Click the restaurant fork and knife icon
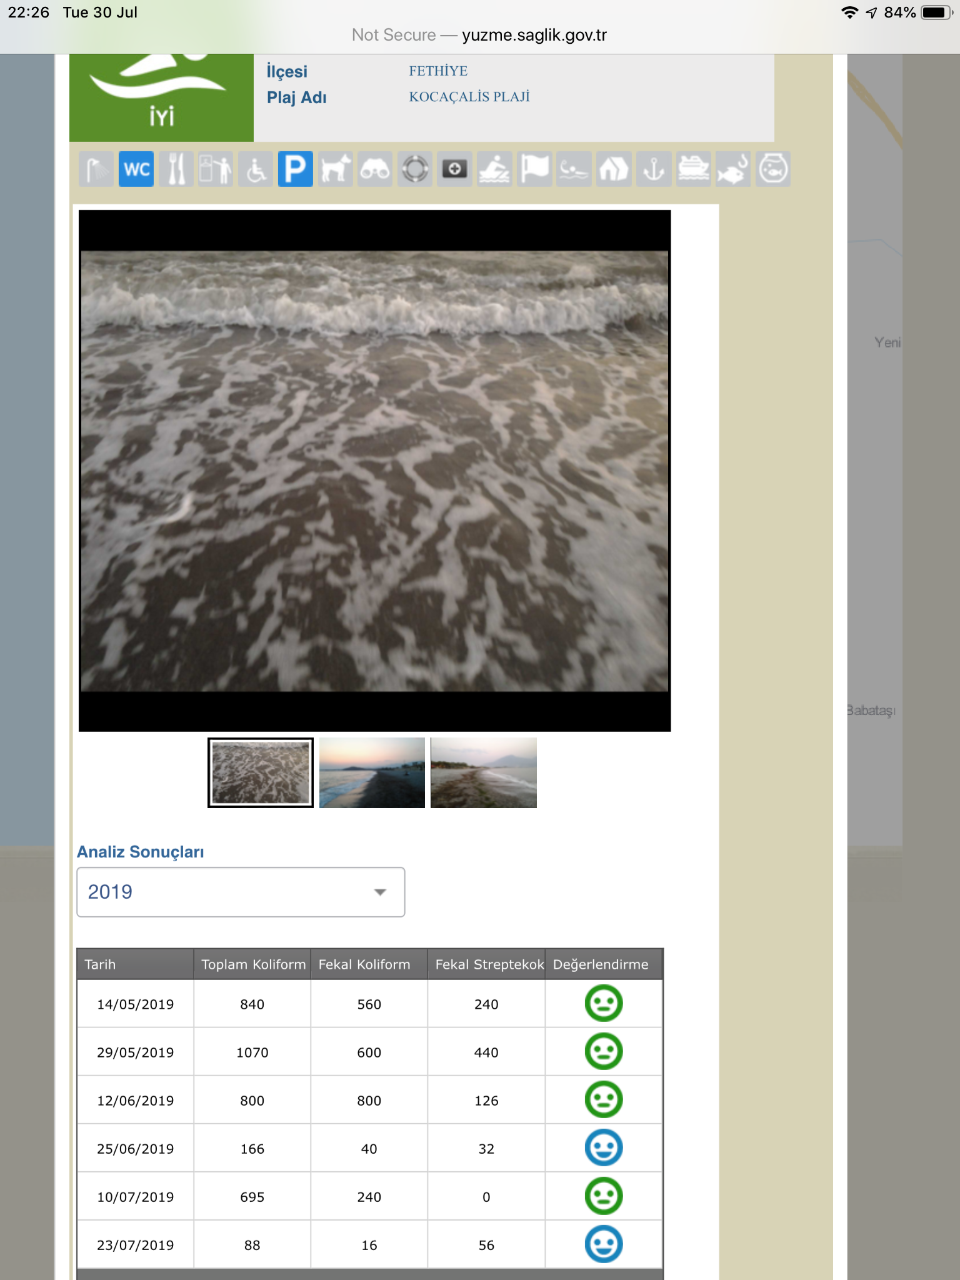The height and width of the screenshot is (1280, 960). (176, 169)
